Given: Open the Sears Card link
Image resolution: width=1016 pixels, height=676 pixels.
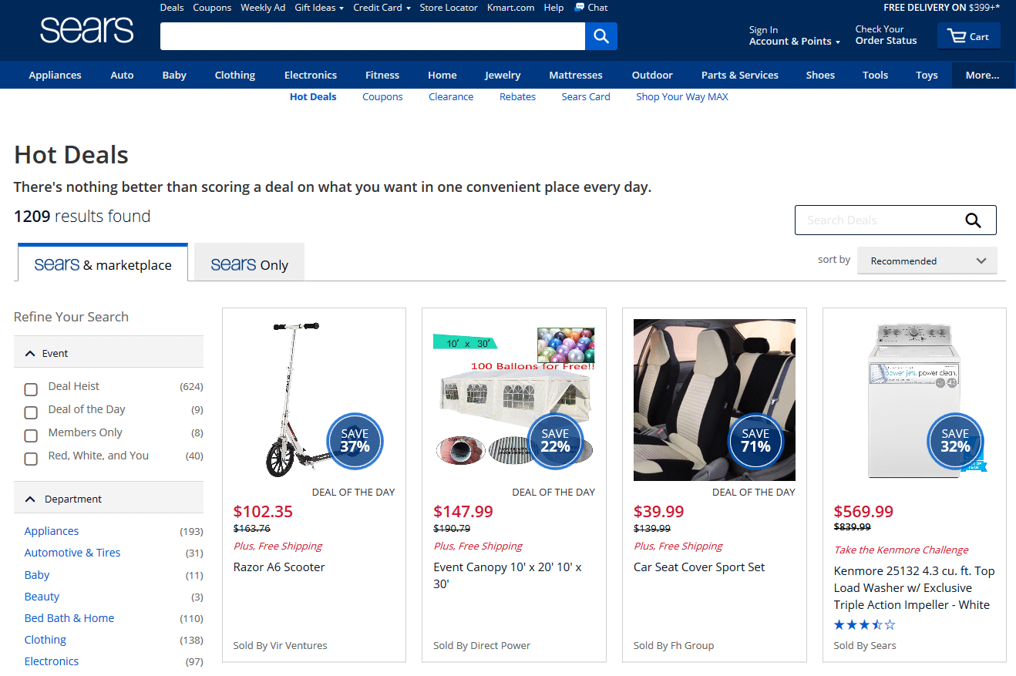Looking at the screenshot, I should [x=586, y=97].
